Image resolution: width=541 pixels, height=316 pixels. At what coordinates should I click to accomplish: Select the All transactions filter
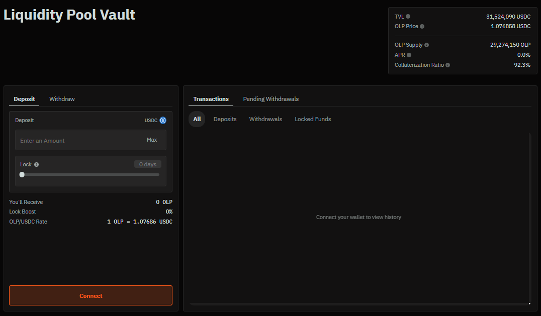tap(197, 119)
